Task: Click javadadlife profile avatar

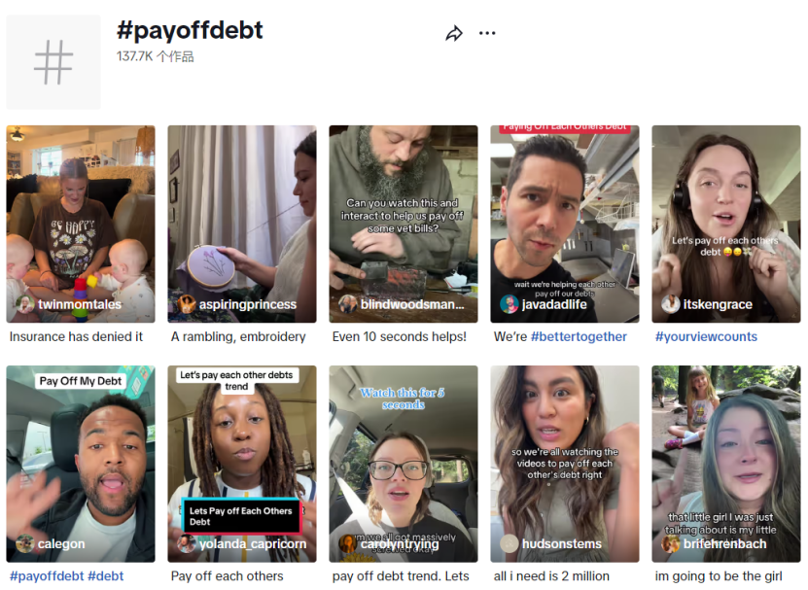Action: [x=509, y=304]
